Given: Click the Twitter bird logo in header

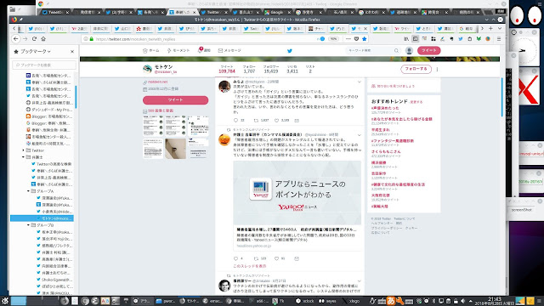Looking at the screenshot, I should [x=290, y=51].
